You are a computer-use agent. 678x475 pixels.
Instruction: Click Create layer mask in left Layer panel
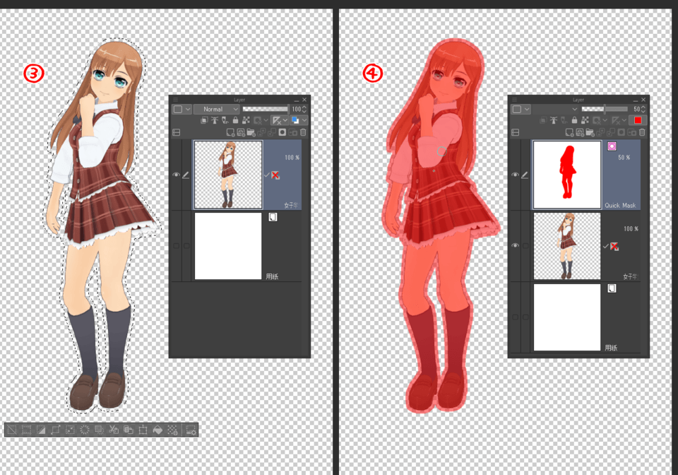click(282, 132)
